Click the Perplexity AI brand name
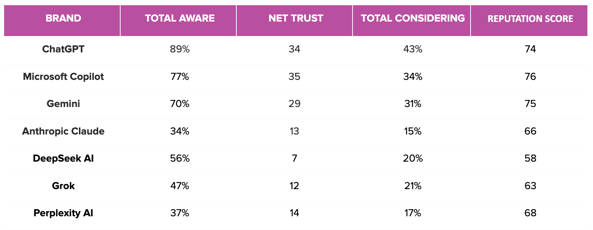 click(63, 213)
